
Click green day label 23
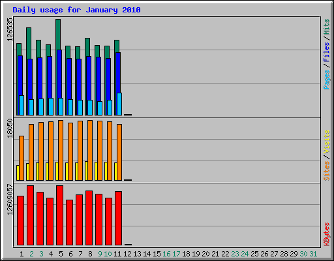click(235, 254)
